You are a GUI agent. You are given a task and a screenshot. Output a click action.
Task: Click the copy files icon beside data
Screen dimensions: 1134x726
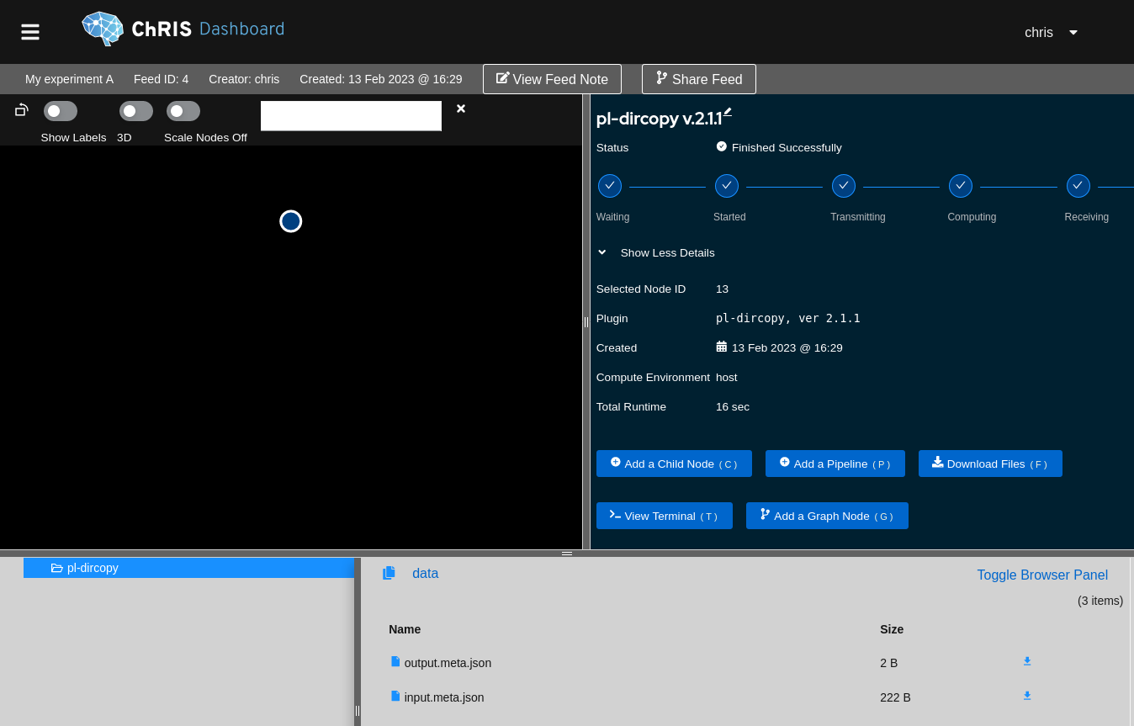(x=389, y=573)
